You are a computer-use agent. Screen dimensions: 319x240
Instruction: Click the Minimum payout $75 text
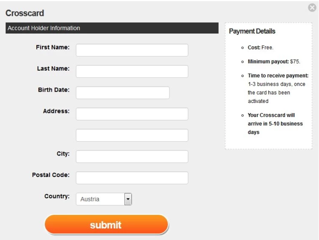(274, 62)
